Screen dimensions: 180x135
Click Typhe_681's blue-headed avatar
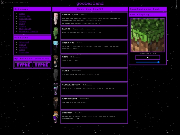pyautogui.click(x=56, y=47)
